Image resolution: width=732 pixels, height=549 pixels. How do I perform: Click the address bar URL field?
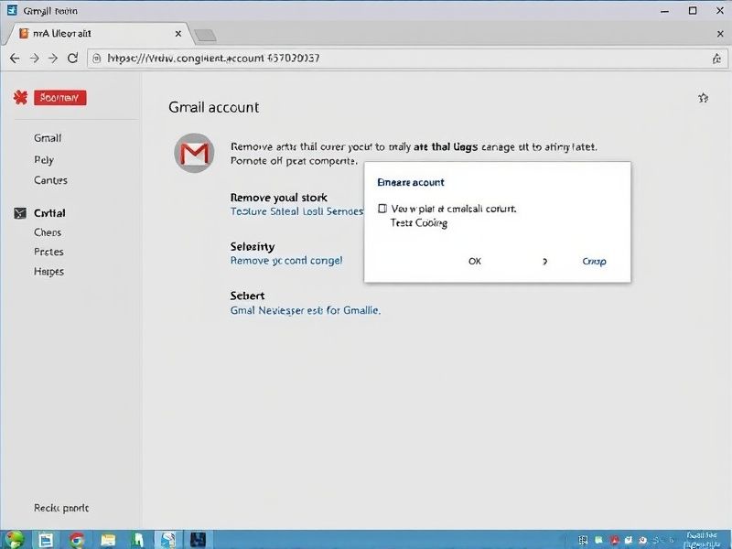click(406, 59)
